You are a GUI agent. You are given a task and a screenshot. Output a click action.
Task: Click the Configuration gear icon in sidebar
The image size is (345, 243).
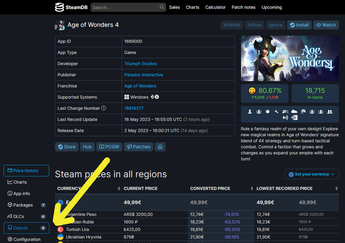pyautogui.click(x=10, y=239)
